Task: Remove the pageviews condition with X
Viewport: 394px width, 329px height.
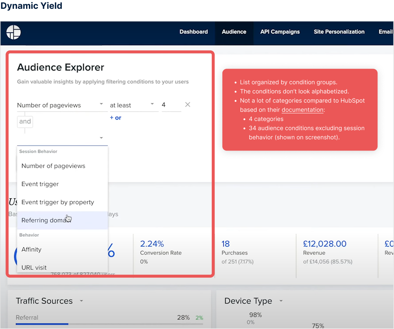Action: [x=187, y=104]
